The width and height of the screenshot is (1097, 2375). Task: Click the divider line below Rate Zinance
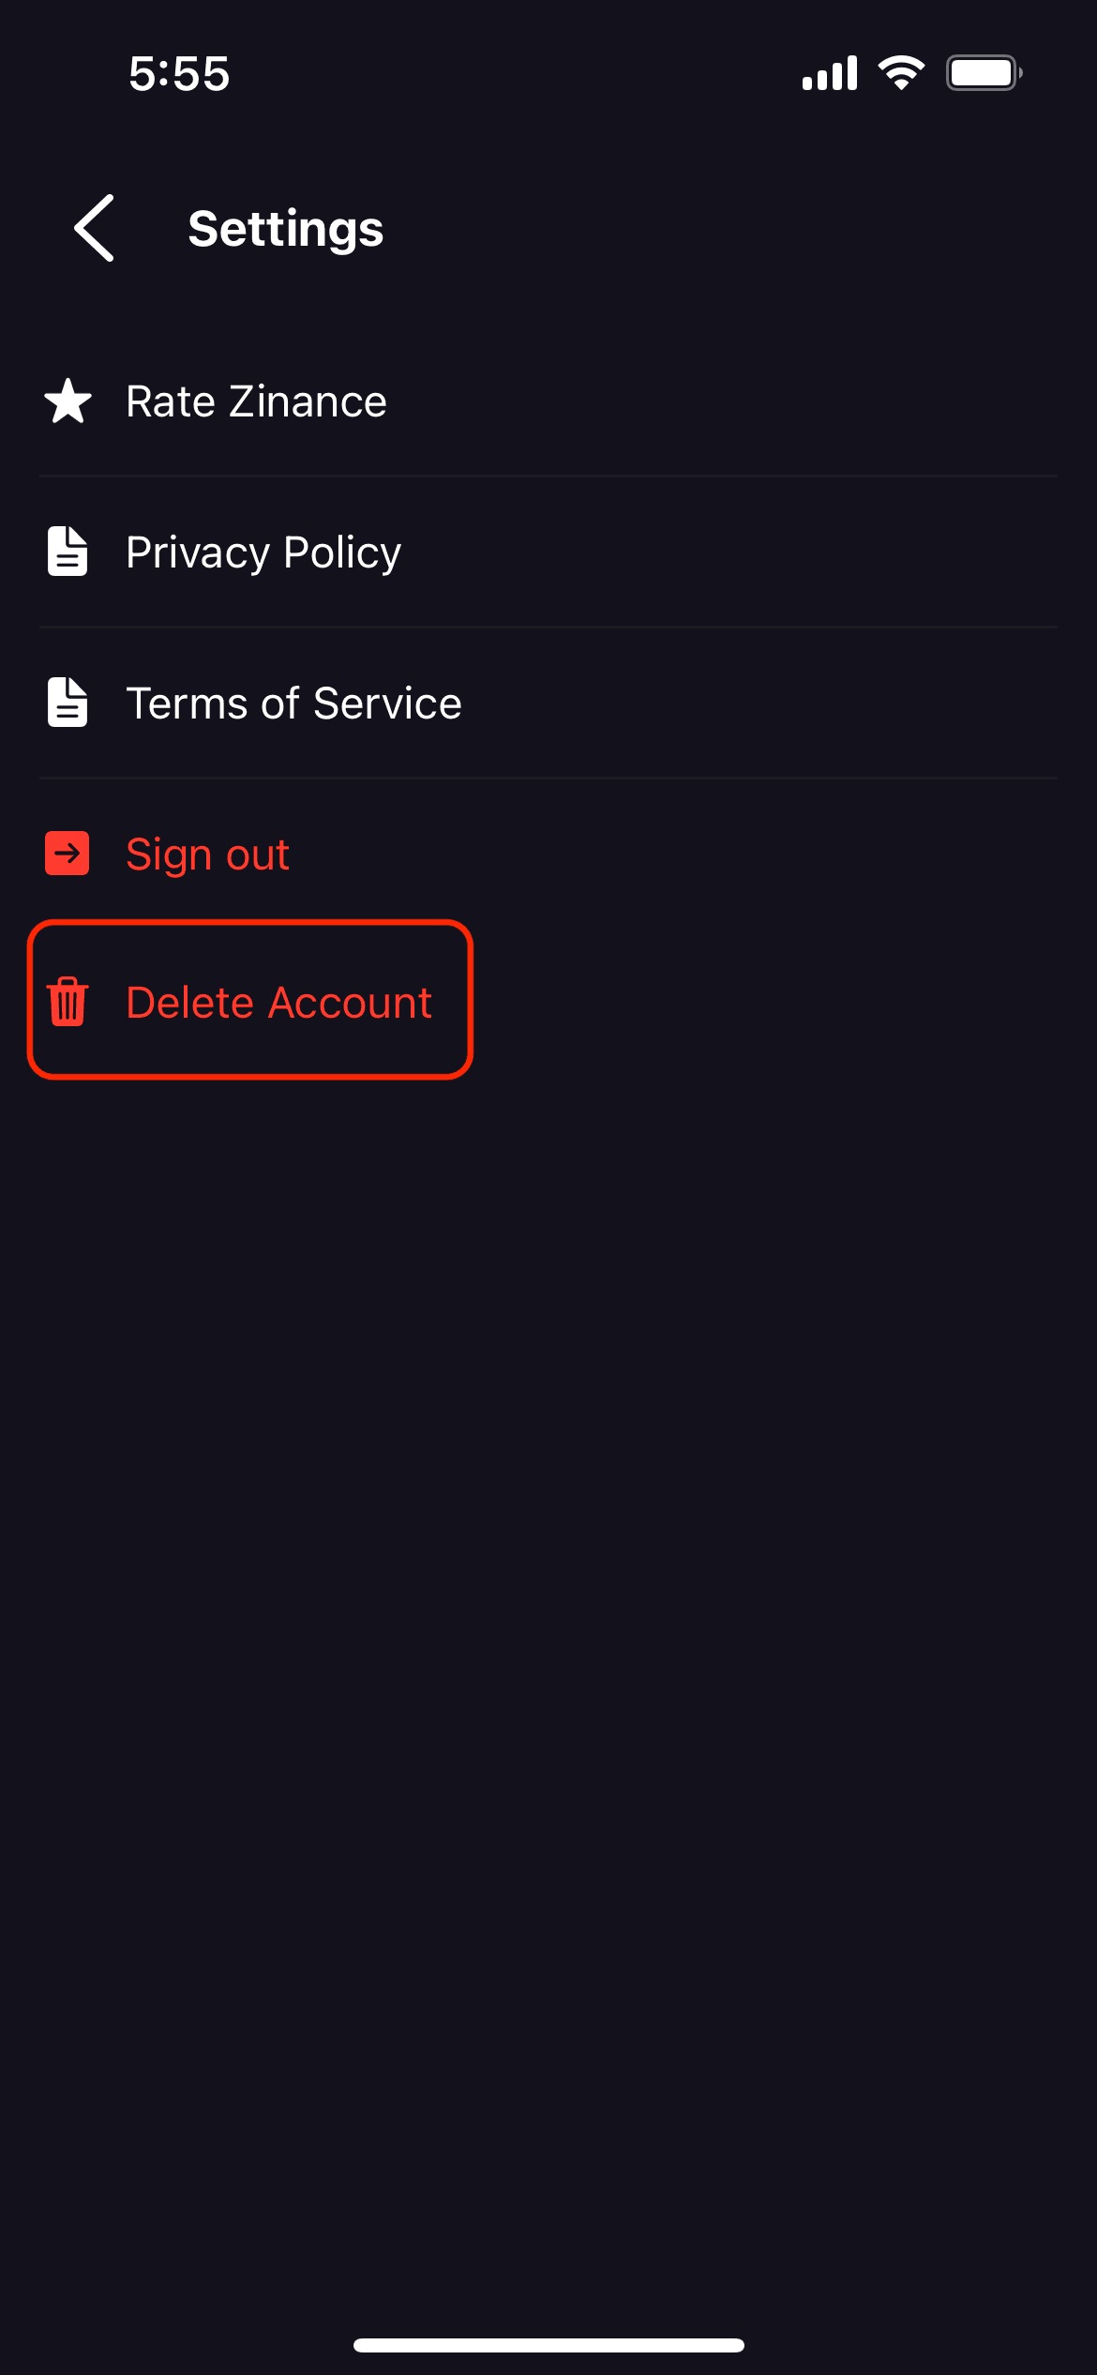coord(548,477)
